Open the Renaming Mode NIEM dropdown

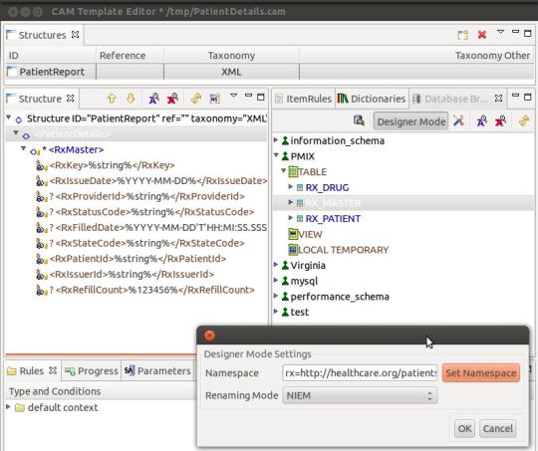point(360,395)
